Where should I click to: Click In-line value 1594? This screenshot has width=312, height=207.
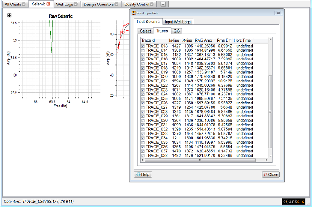pyautogui.click(x=176, y=81)
